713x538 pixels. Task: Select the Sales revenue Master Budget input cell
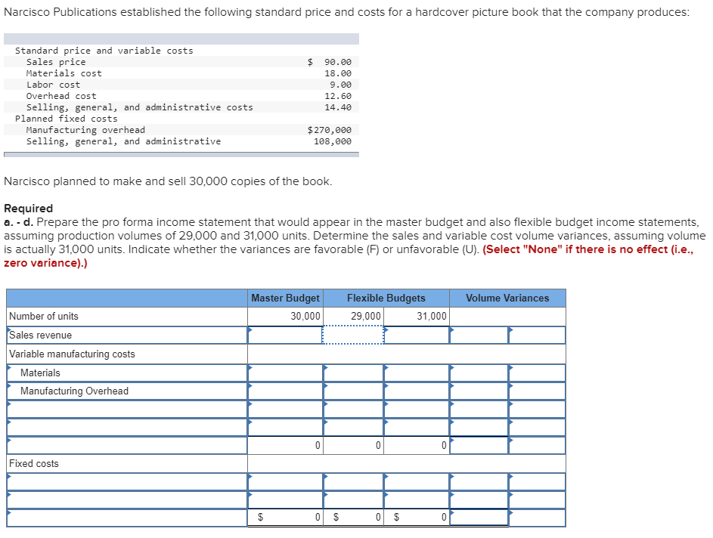pos(285,335)
